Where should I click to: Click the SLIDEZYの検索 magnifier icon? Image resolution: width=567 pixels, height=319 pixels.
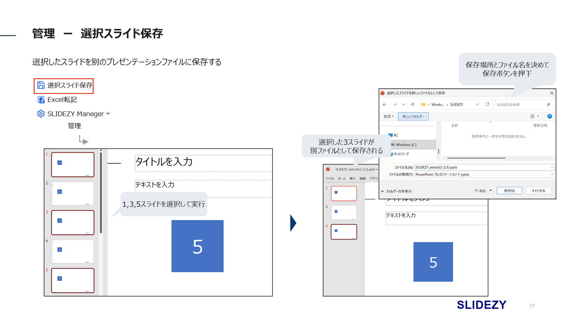tap(548, 104)
